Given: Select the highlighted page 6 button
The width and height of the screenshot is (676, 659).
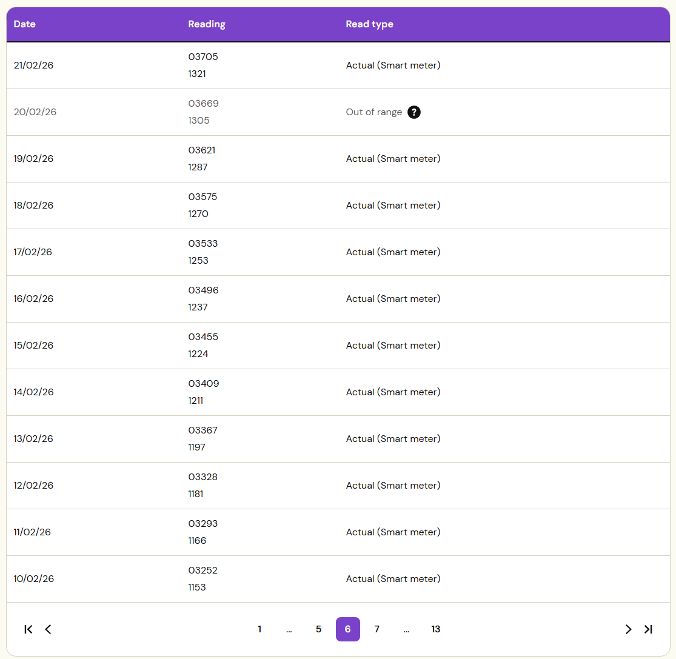Looking at the screenshot, I should 347,629.
